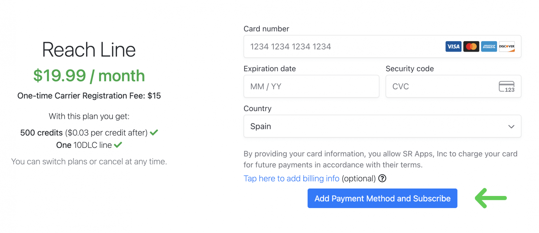539x233 pixels.
Task: Click Add Payment Method and Subscribe
Action: coord(382,198)
